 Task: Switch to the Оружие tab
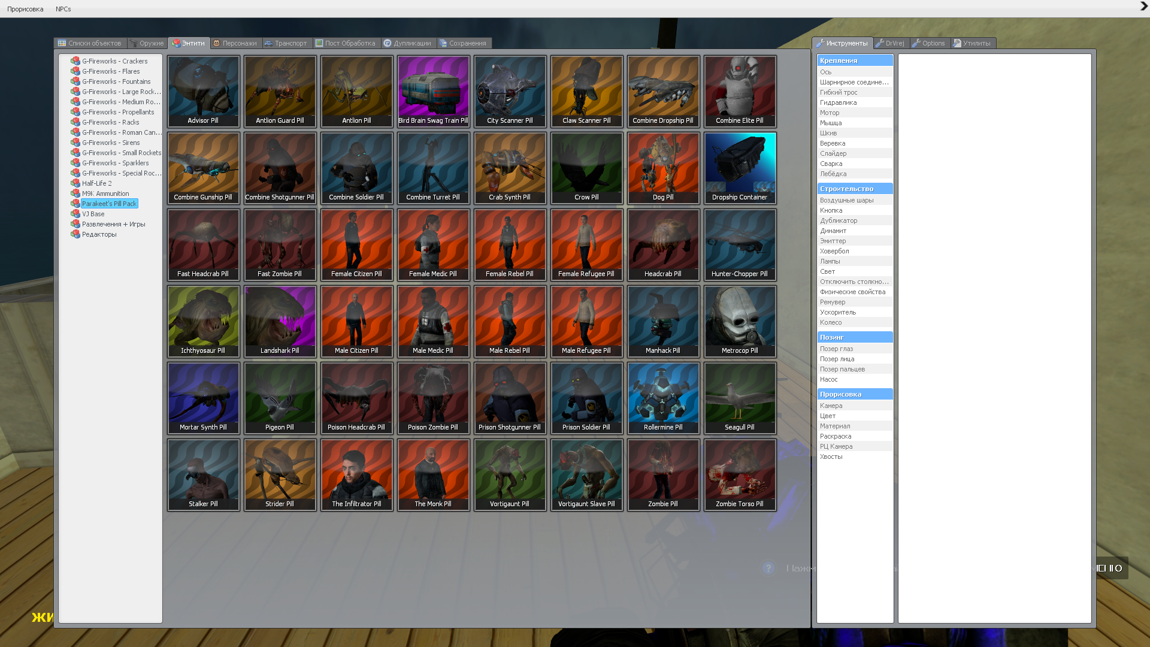tap(147, 43)
